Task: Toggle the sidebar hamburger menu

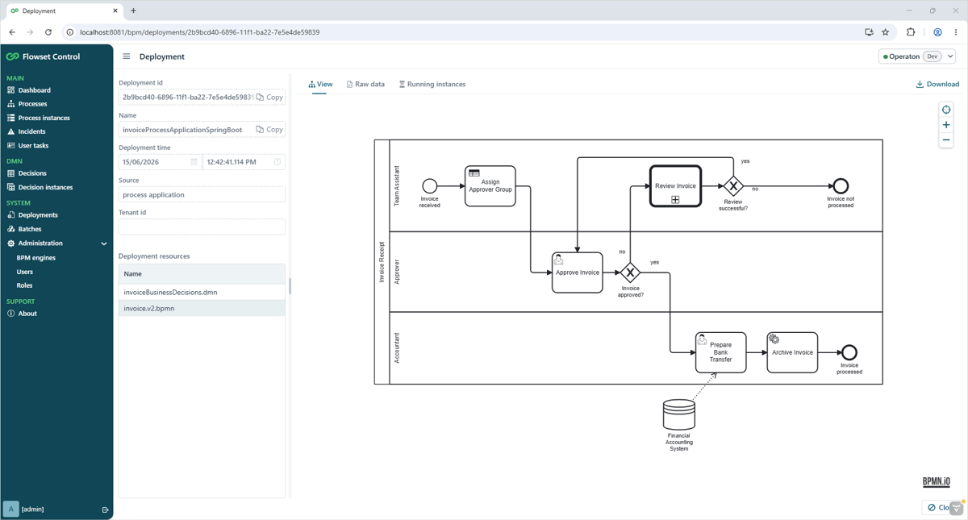Action: (x=126, y=56)
